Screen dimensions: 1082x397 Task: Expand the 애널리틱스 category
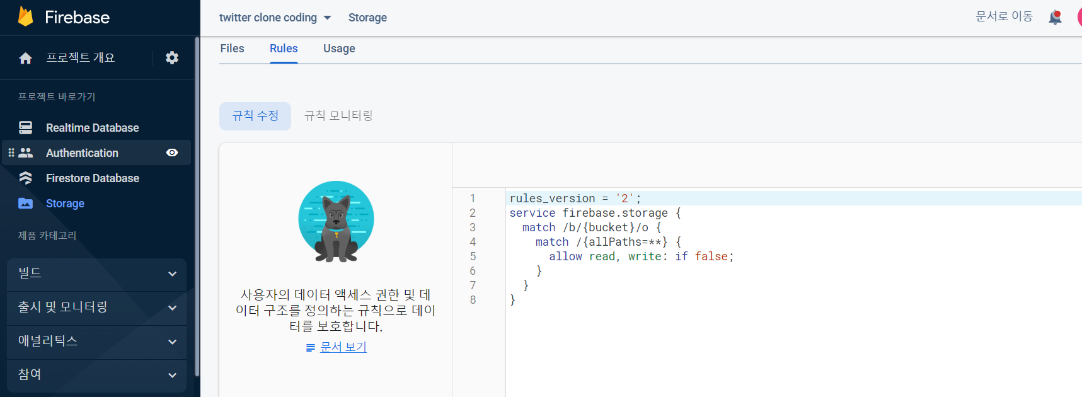pyautogui.click(x=96, y=342)
